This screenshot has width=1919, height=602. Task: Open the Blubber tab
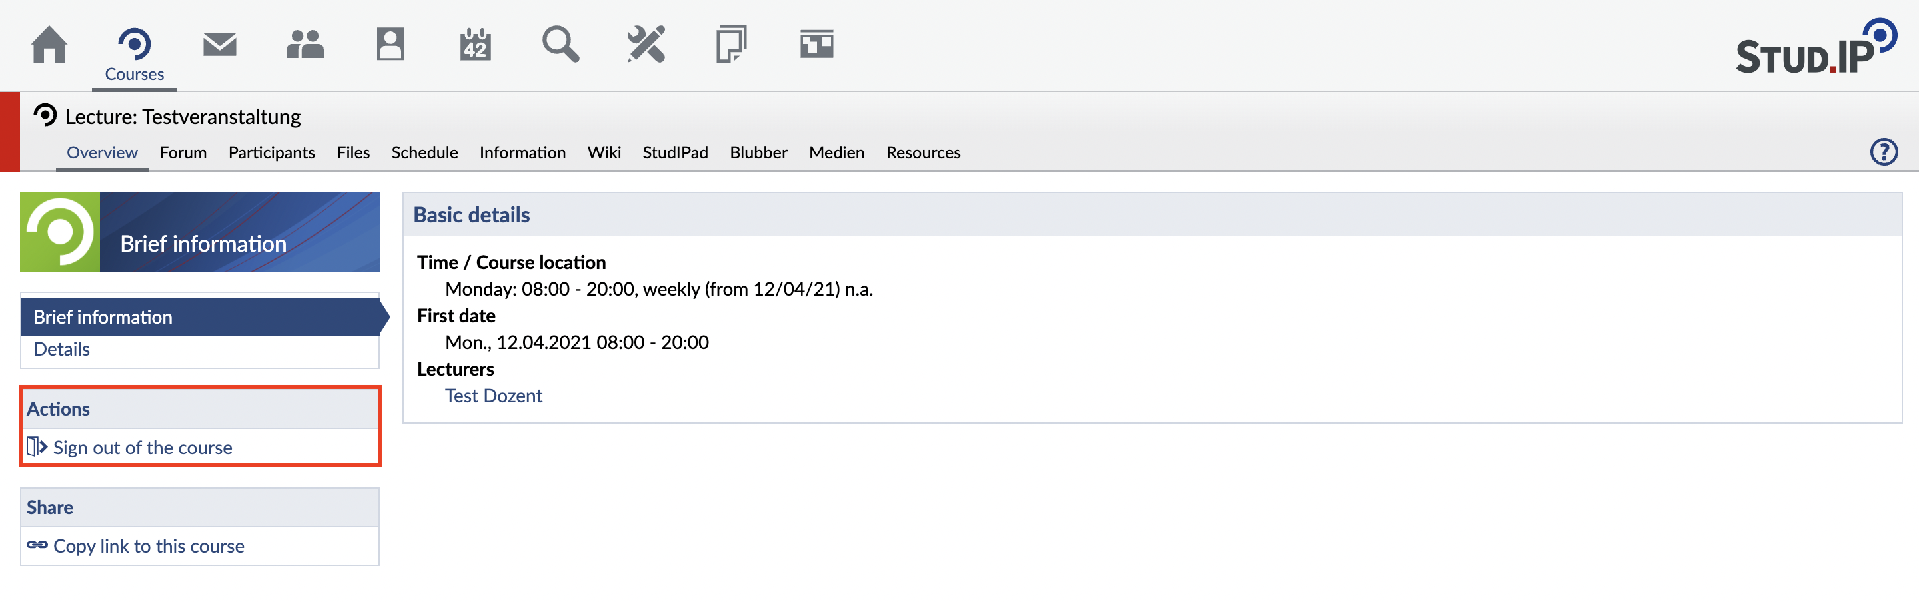pyautogui.click(x=758, y=152)
